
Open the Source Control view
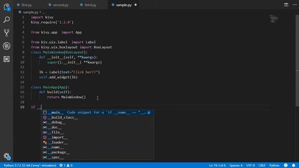coord(7,33)
